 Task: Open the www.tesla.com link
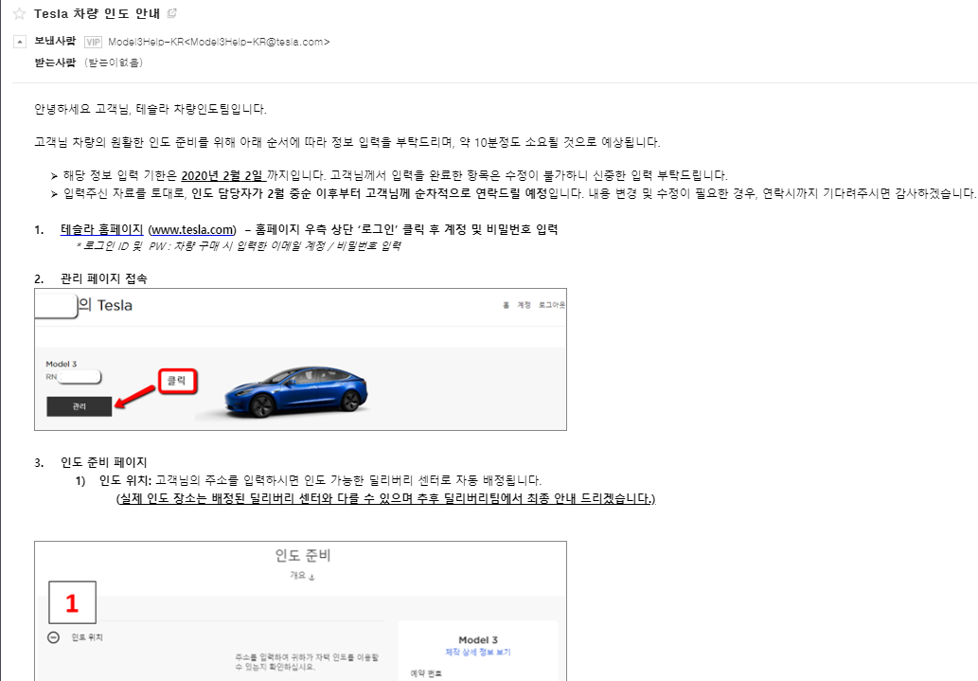pos(193,230)
